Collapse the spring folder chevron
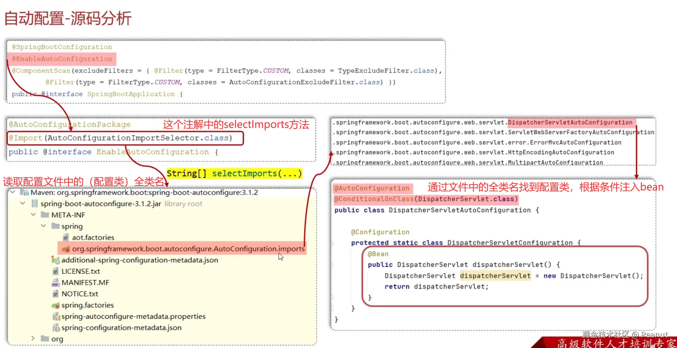 point(44,226)
